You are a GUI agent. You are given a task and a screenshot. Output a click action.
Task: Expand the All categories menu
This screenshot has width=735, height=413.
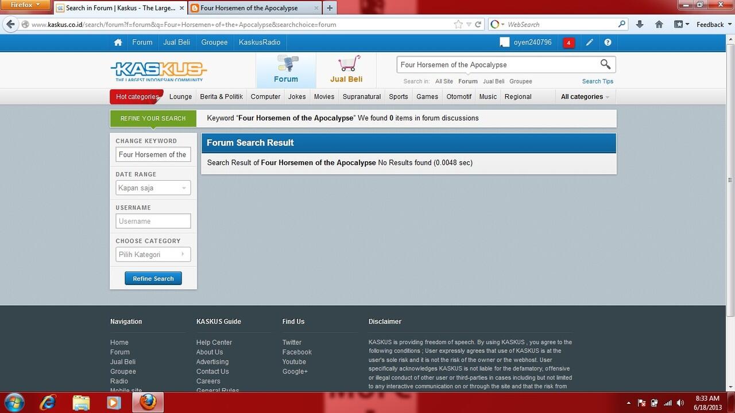coord(585,97)
